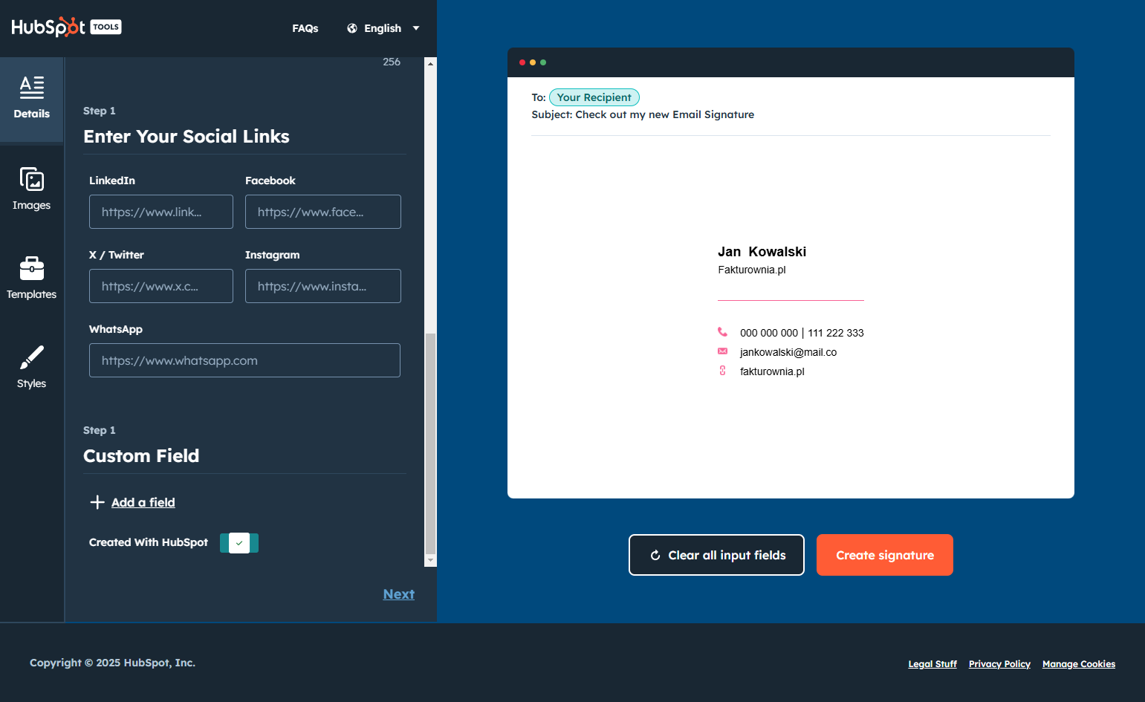The width and height of the screenshot is (1145, 702).
Task: Click the Next link
Action: point(399,594)
